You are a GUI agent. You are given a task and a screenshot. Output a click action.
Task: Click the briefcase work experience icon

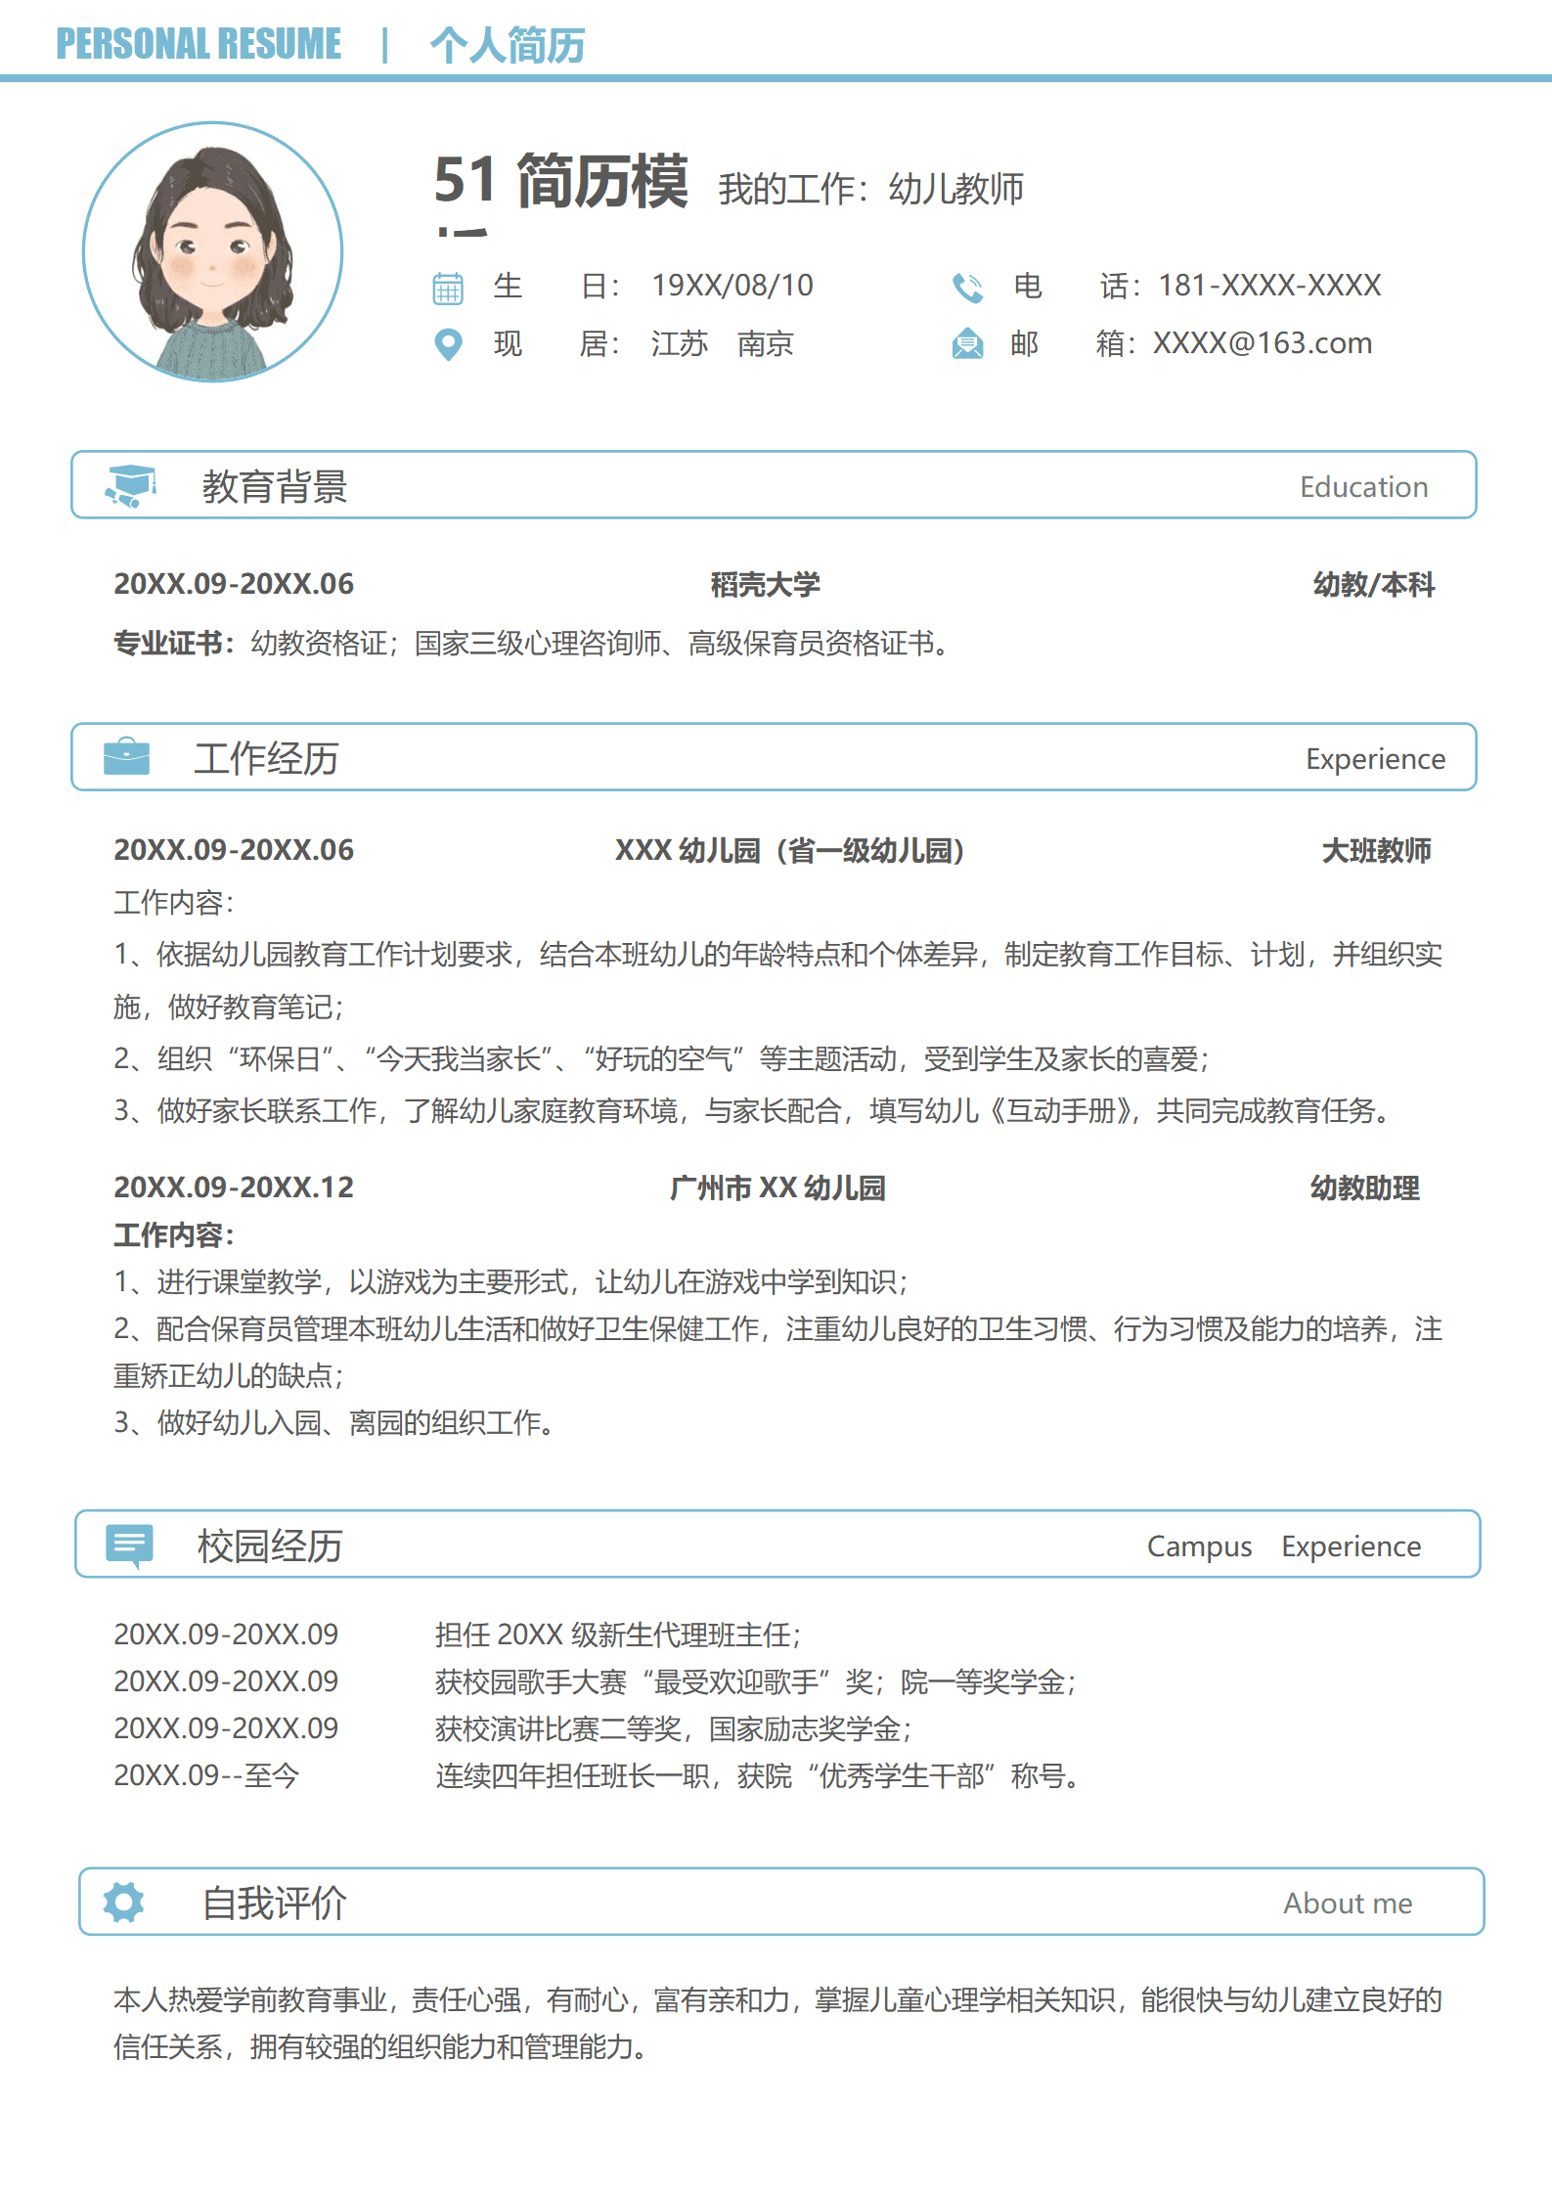(x=127, y=757)
